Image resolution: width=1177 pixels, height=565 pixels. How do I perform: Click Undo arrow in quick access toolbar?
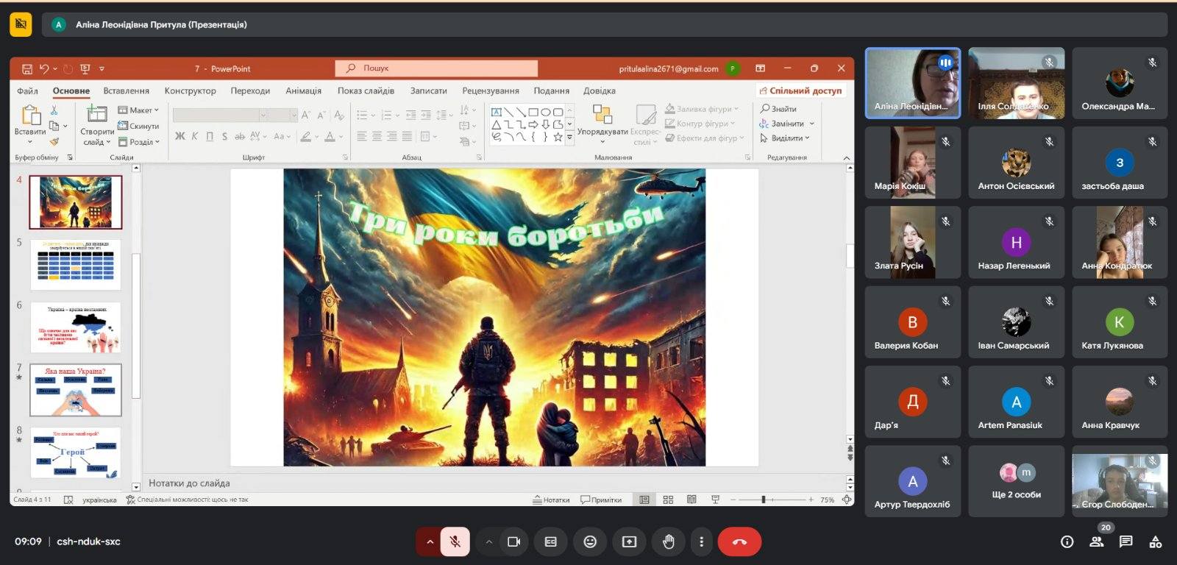click(44, 68)
